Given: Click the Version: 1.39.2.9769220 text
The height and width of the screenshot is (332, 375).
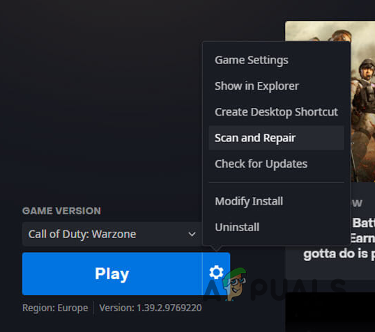Looking at the screenshot, I should pos(151,308).
